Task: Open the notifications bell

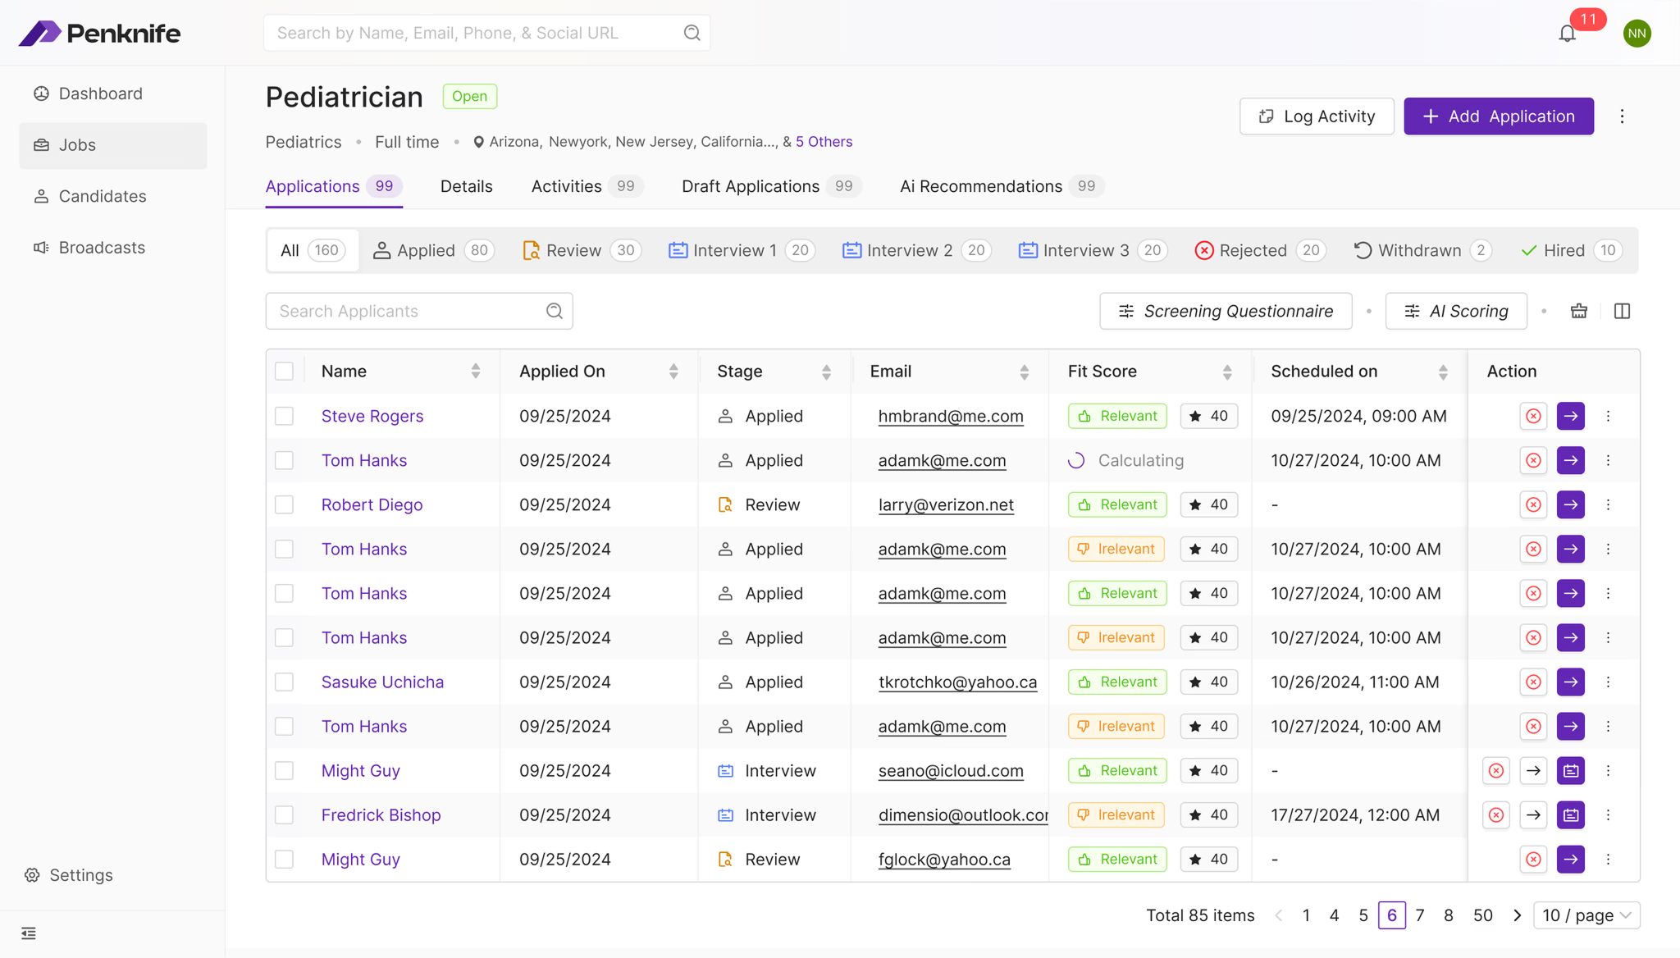Action: click(x=1567, y=34)
